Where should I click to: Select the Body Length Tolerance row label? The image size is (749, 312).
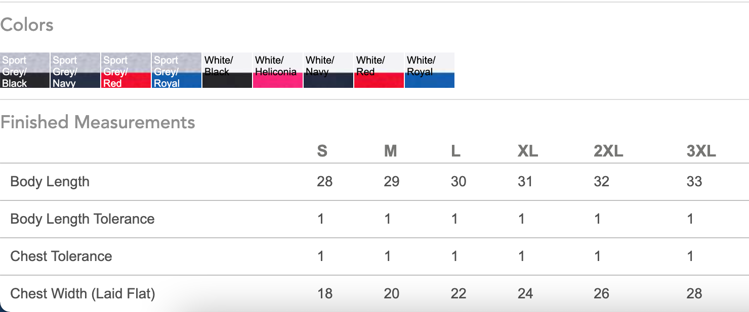click(82, 219)
